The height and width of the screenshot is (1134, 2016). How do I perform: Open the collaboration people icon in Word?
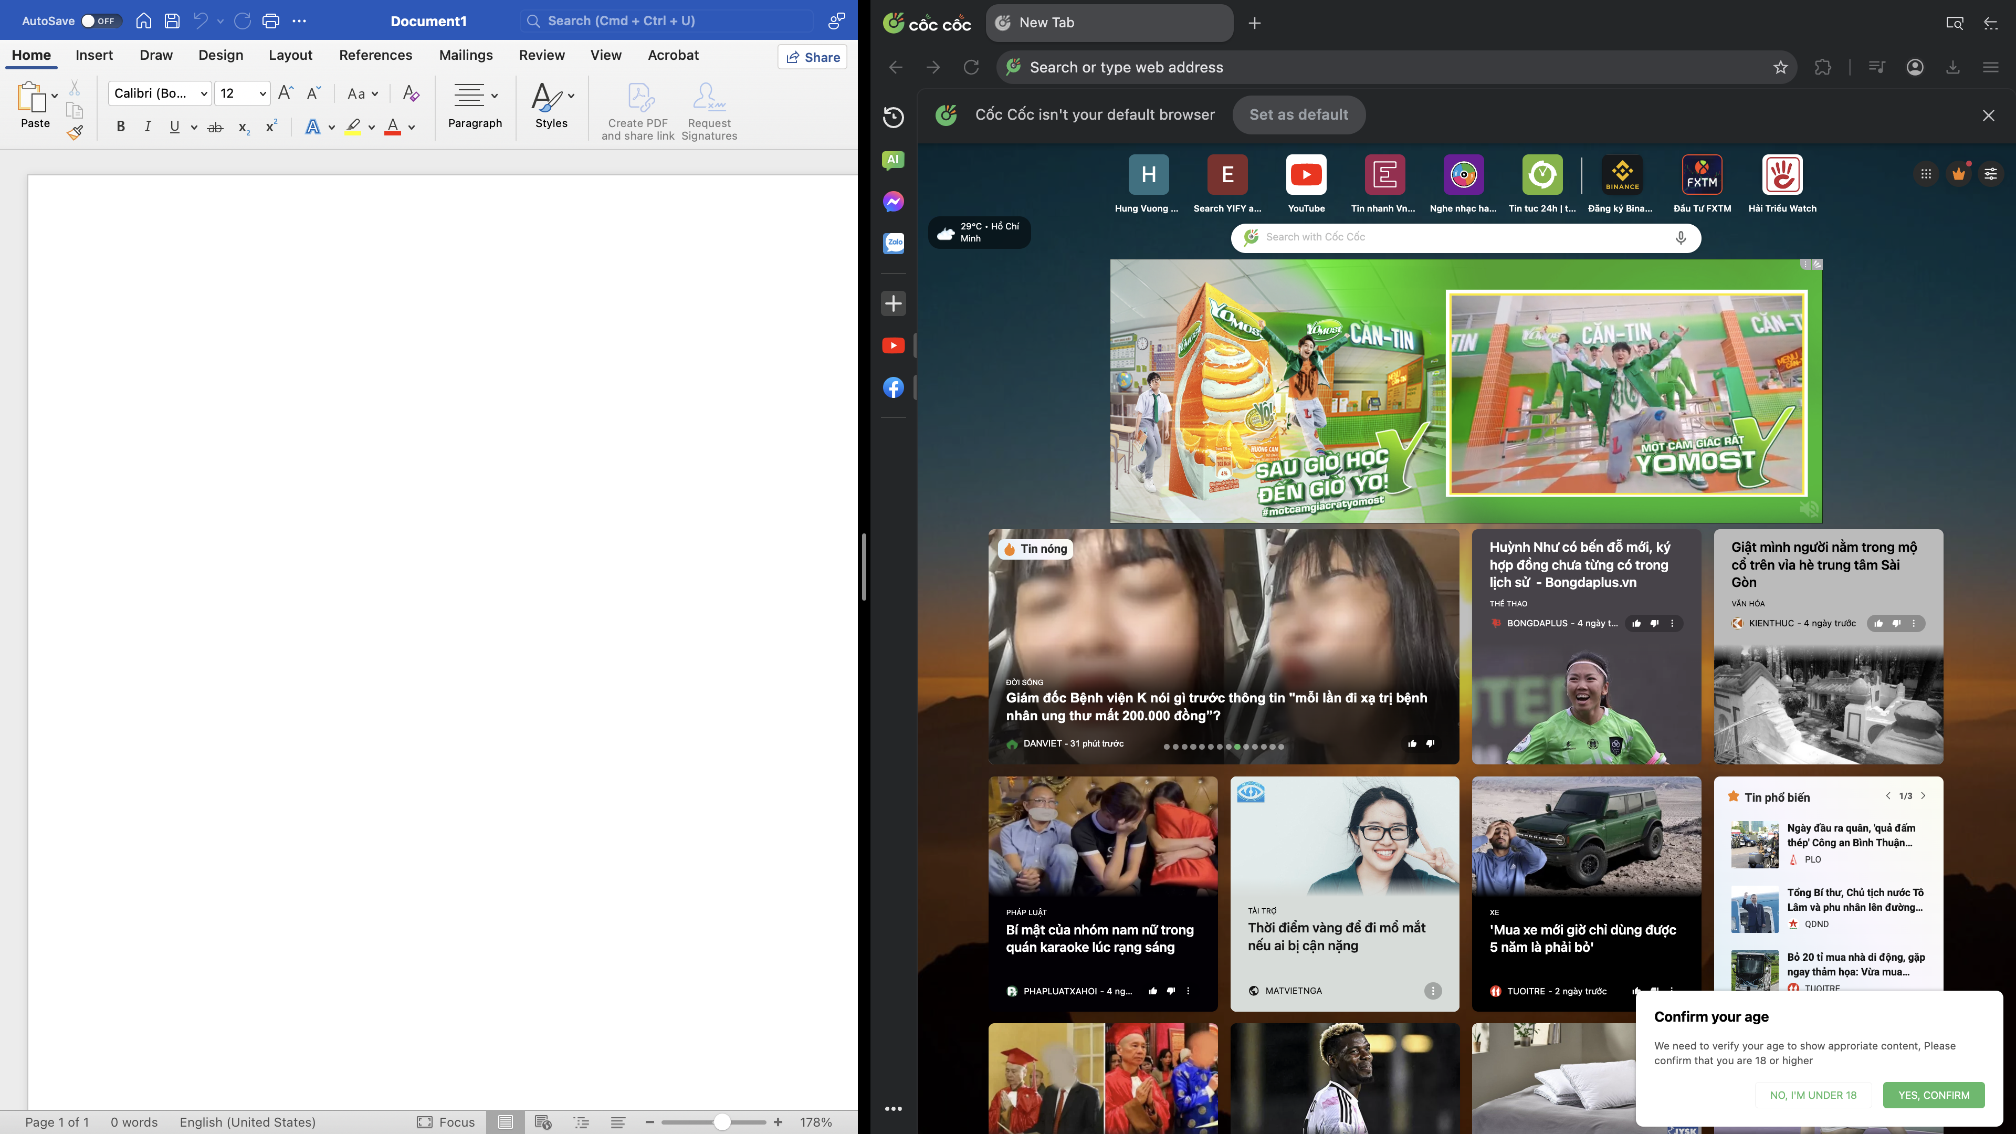(837, 21)
